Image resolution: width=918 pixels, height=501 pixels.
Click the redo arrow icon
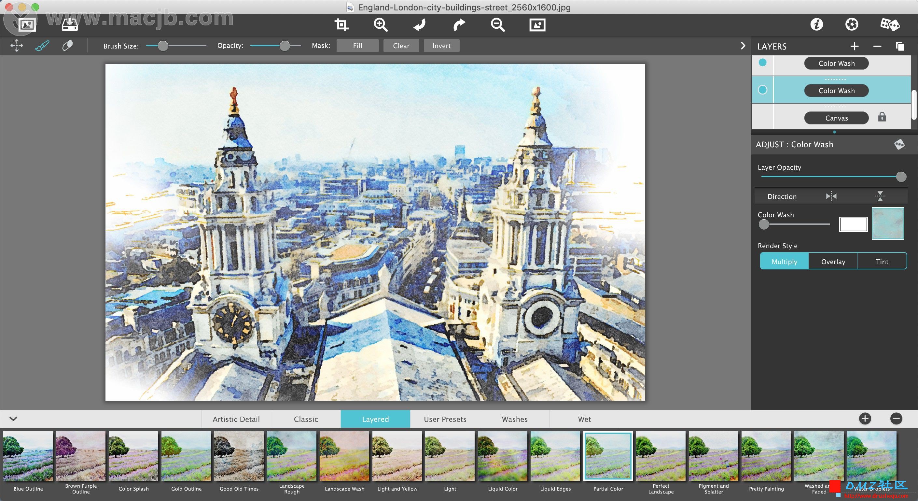459,25
